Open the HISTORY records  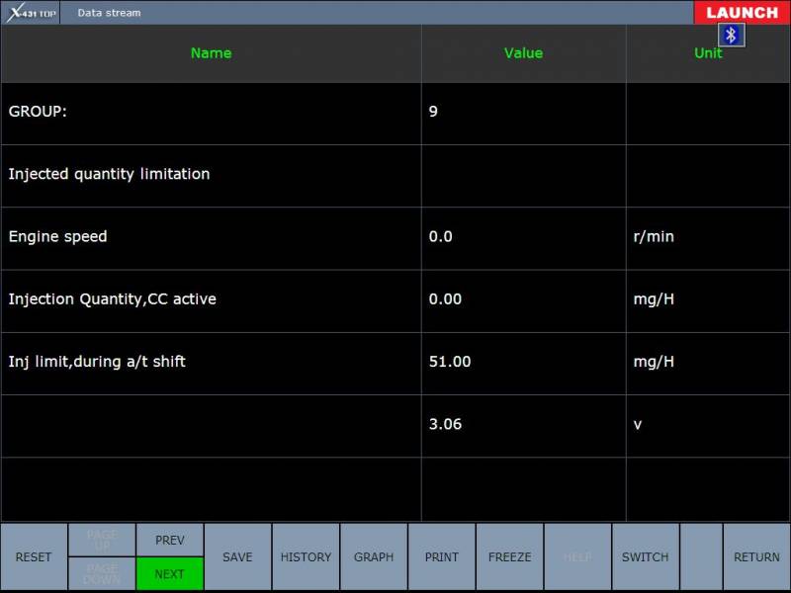tap(306, 557)
